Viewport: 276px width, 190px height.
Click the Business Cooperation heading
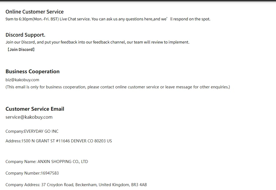33,72
